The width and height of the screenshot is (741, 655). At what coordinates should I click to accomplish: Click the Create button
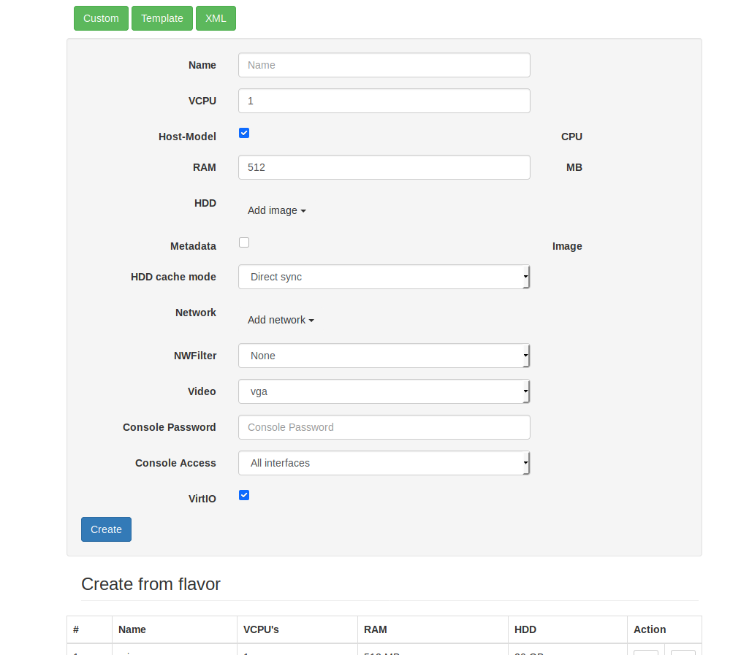tap(106, 529)
